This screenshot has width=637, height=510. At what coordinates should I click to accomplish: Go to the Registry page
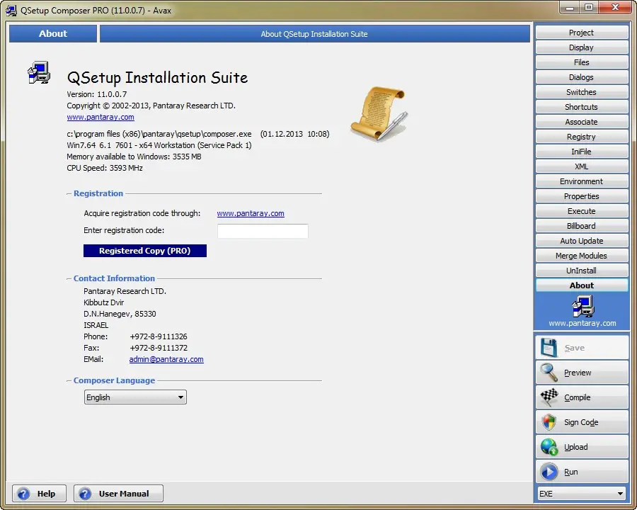(x=582, y=137)
